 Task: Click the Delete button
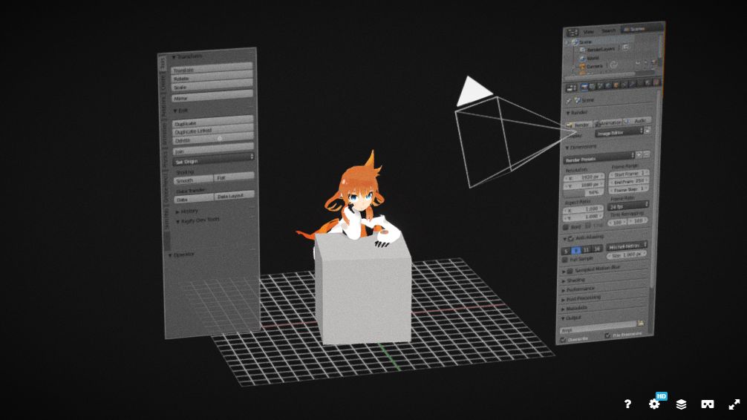[212, 139]
